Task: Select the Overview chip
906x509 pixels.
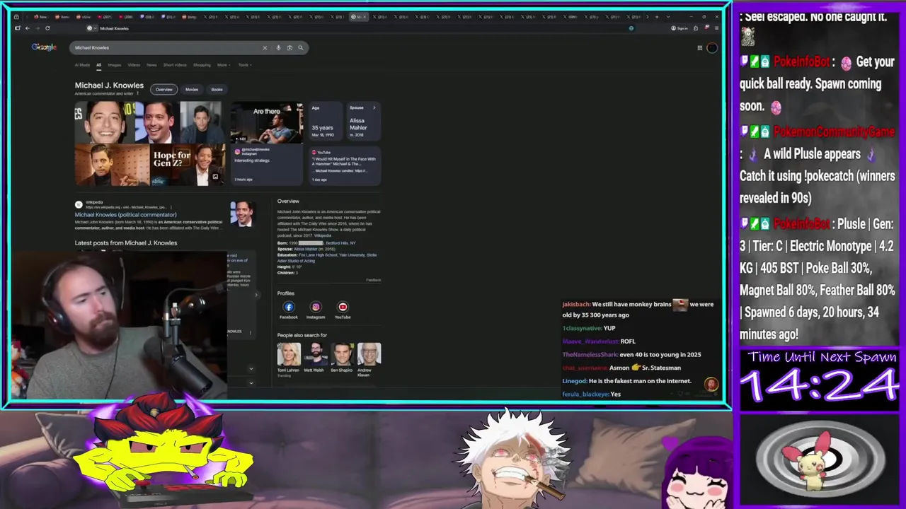Action: (x=164, y=90)
